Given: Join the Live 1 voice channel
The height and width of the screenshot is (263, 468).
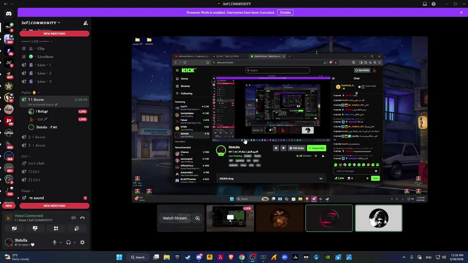Looking at the screenshot, I should tap(54, 65).
